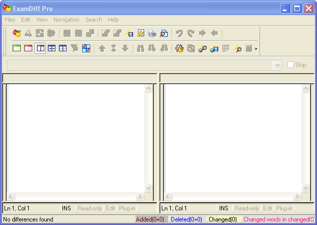Screen dimensions: 317x225
Task: Click the right pane scroll left arrow
Action: pos(168,196)
